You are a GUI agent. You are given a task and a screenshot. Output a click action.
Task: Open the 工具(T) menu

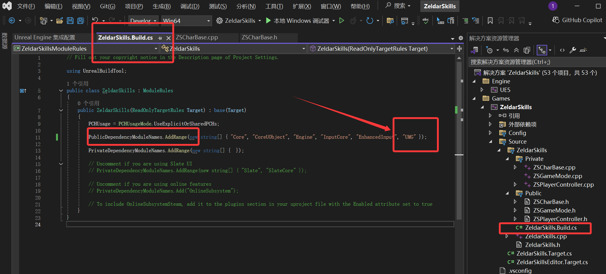(x=274, y=6)
